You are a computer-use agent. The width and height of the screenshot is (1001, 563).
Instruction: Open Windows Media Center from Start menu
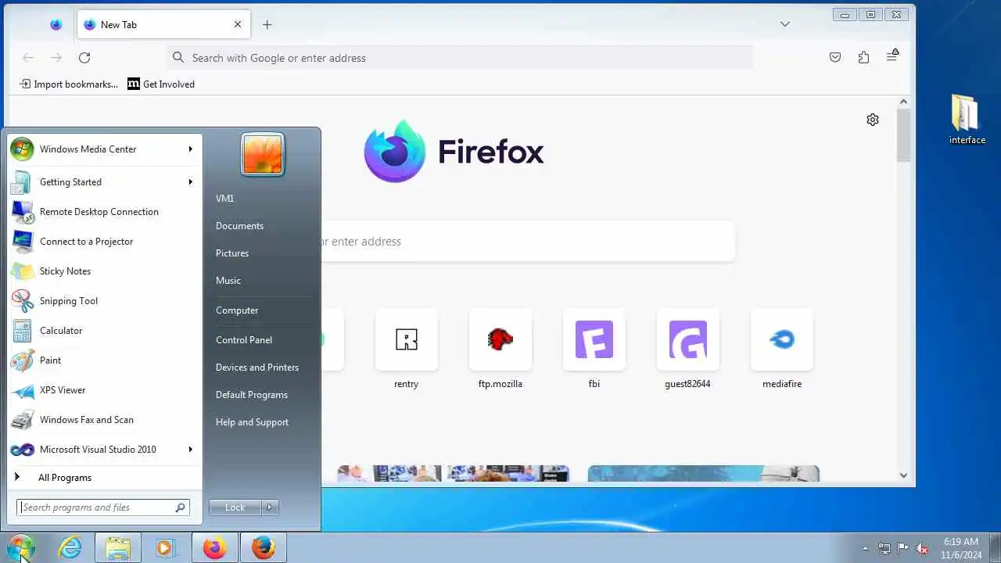click(x=105, y=149)
